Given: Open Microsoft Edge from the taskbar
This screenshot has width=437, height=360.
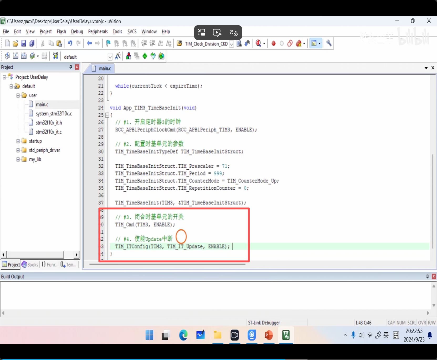Looking at the screenshot, I should tap(183, 335).
